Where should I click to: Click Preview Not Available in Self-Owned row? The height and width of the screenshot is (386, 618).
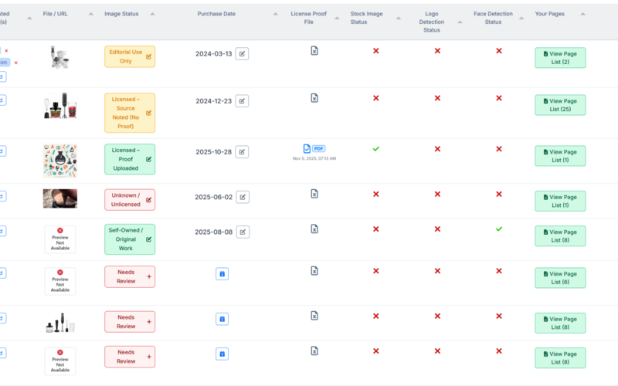click(x=60, y=239)
